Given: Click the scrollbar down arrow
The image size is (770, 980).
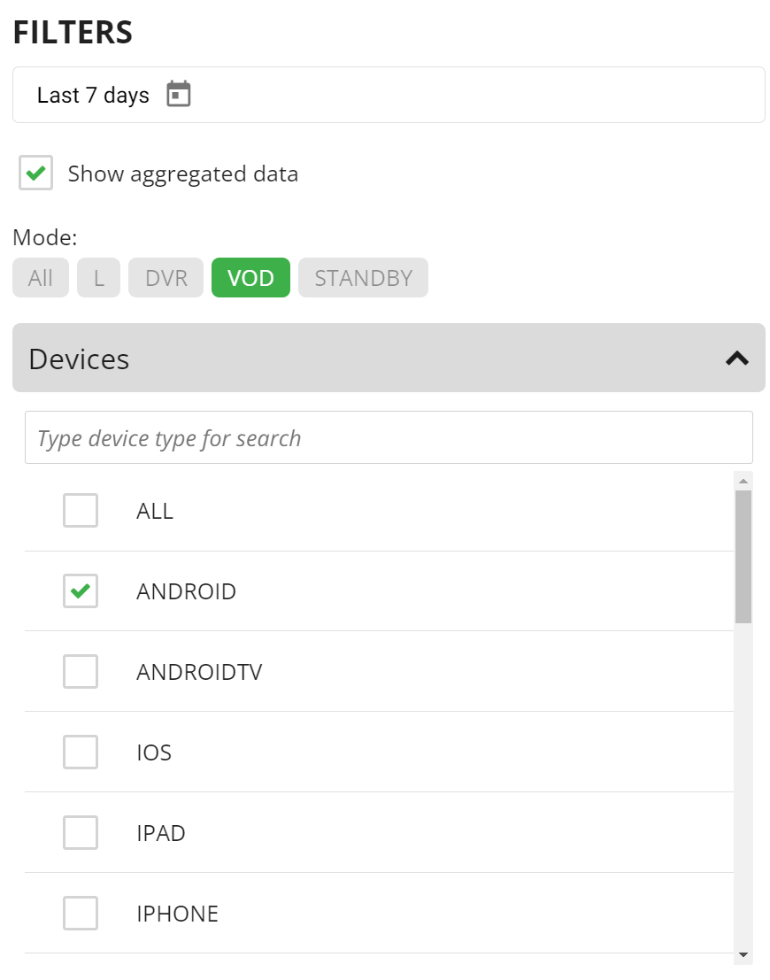Looking at the screenshot, I should [743, 954].
